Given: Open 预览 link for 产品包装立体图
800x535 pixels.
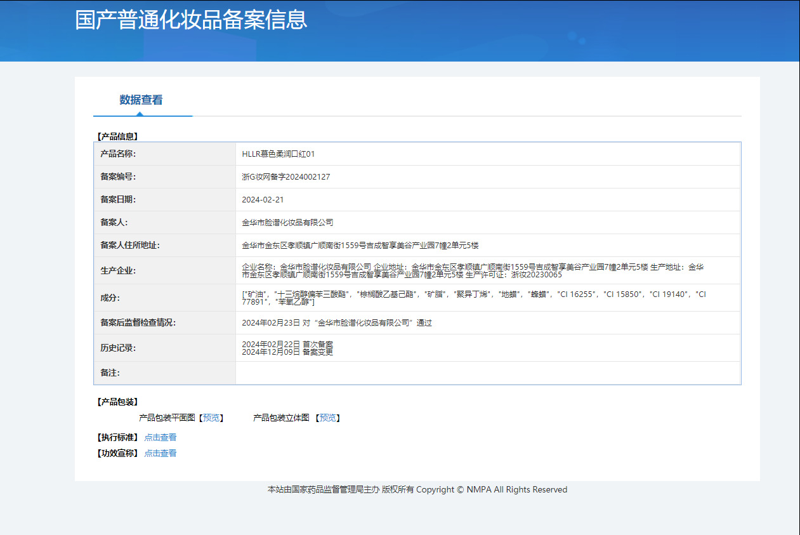Looking at the screenshot, I should pyautogui.click(x=327, y=418).
